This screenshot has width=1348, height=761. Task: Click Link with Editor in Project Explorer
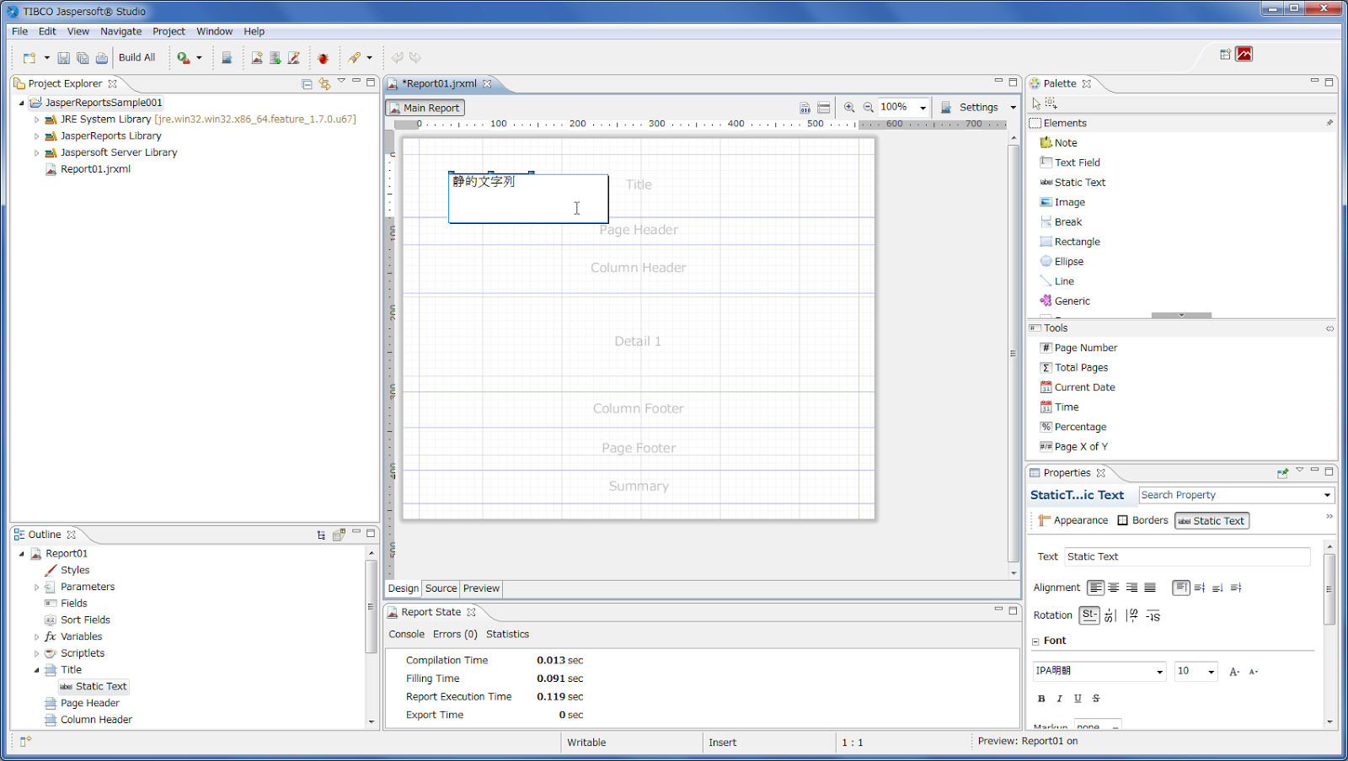[324, 84]
